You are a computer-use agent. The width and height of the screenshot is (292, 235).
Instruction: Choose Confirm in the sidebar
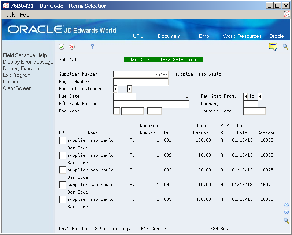[11, 82]
